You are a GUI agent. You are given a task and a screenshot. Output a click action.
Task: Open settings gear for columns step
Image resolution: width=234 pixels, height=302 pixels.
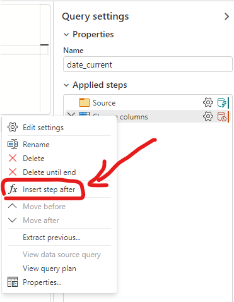[208, 116]
